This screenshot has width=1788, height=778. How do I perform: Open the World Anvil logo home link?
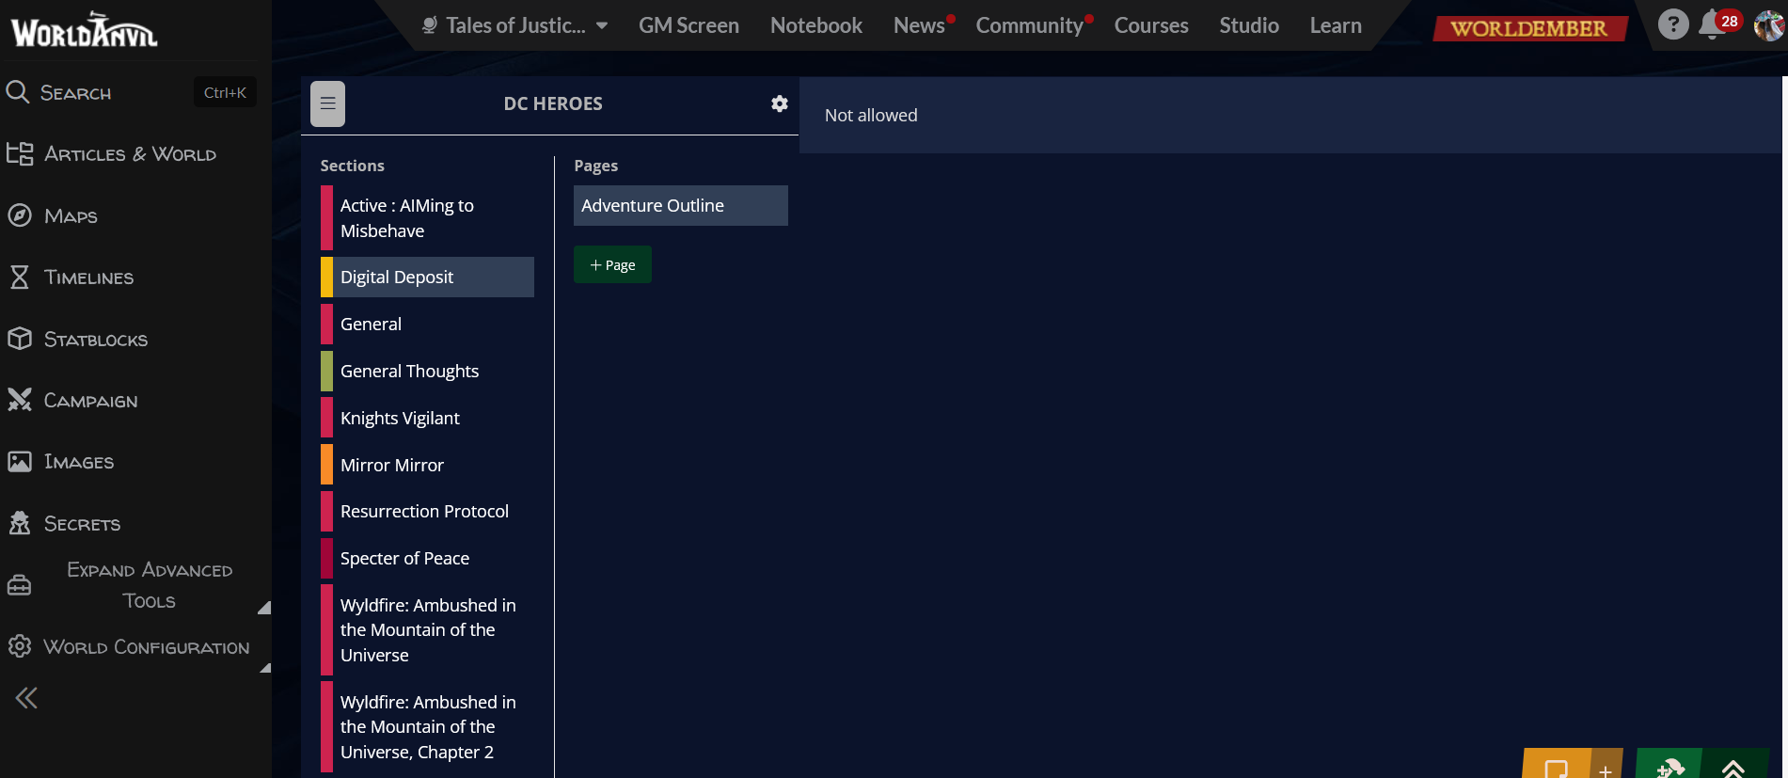[x=84, y=30]
